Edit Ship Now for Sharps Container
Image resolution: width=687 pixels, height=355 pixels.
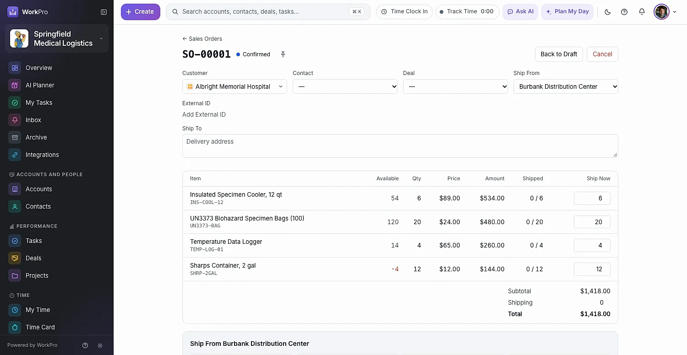point(592,269)
